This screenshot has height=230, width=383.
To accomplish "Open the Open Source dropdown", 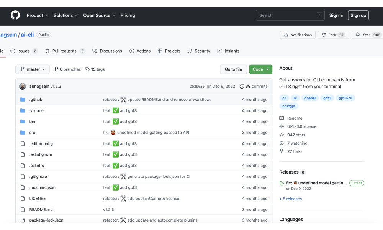I will tap(99, 15).
